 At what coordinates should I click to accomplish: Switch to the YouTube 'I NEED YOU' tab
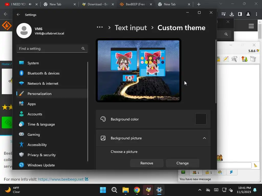(18, 4)
